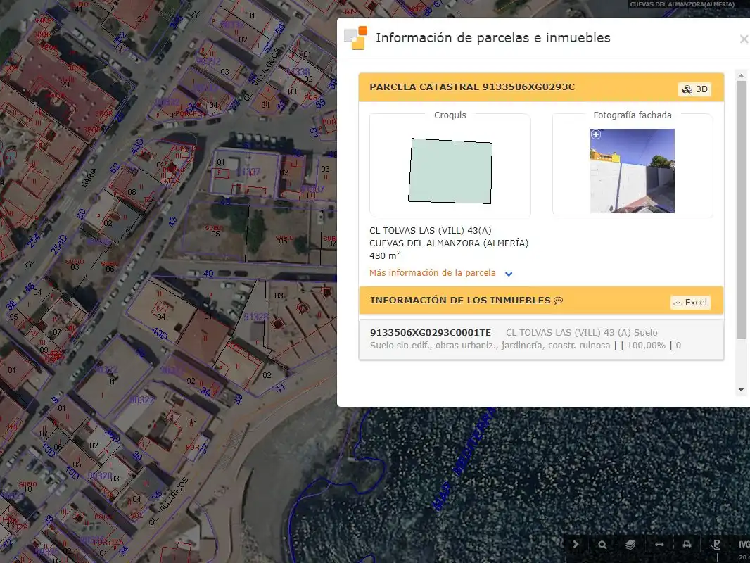Click address text 'CL TOLVAS LAS (VILL) 43(A)'
Viewport: 750px width, 563px height.
(431, 231)
